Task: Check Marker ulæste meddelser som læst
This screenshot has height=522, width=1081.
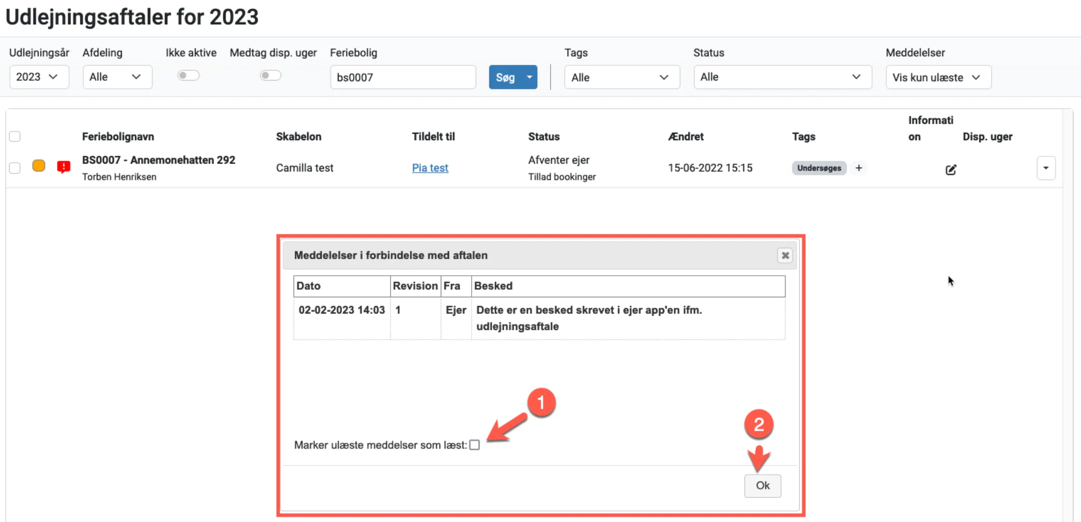Action: point(475,445)
